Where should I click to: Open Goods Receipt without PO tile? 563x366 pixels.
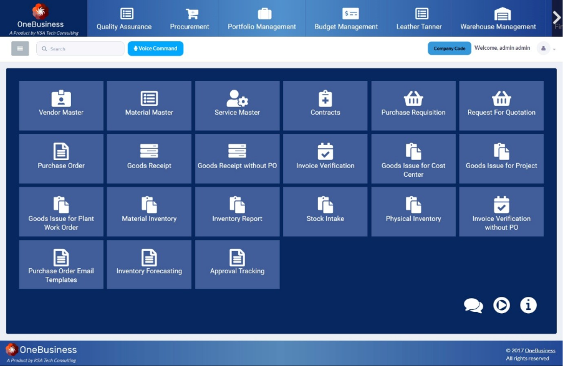(237, 159)
